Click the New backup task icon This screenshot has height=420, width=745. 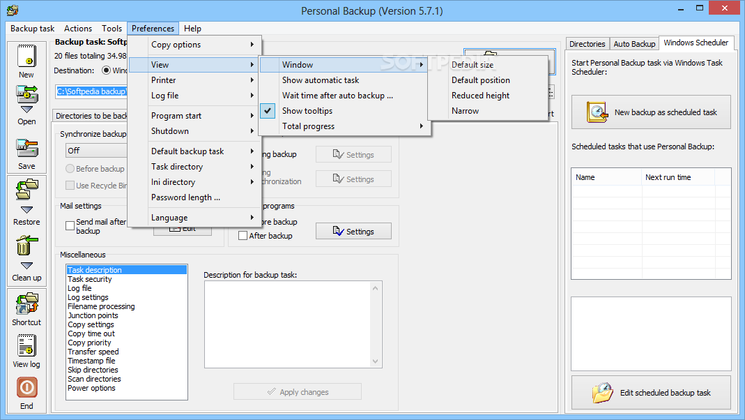click(26, 56)
